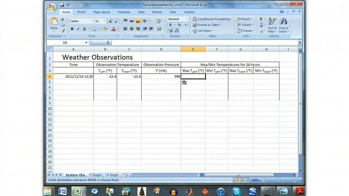Apply the yellow Fill Color bucket

click(x=105, y=29)
